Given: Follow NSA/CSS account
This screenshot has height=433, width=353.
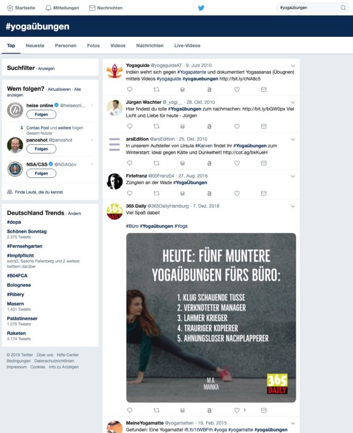Looking at the screenshot, I should pos(41,173).
